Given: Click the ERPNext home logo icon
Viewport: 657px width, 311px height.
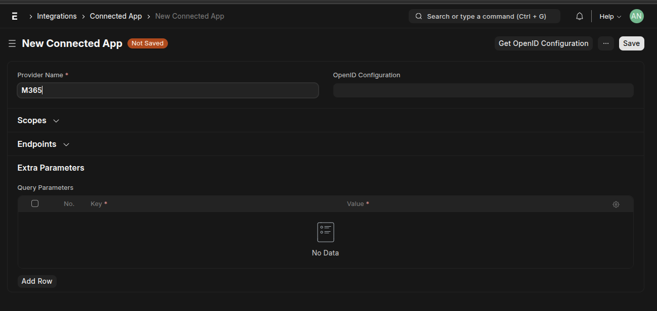Looking at the screenshot, I should 15,16.
